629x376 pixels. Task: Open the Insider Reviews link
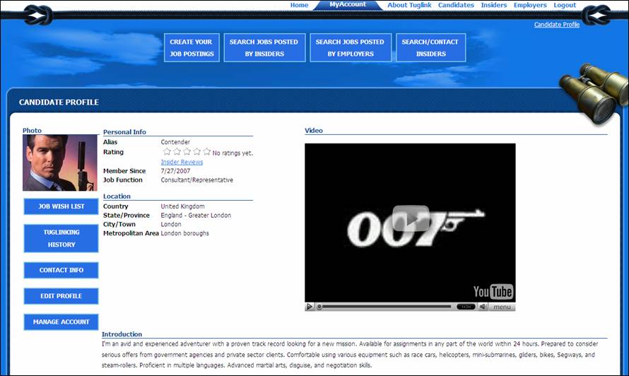pyautogui.click(x=182, y=162)
